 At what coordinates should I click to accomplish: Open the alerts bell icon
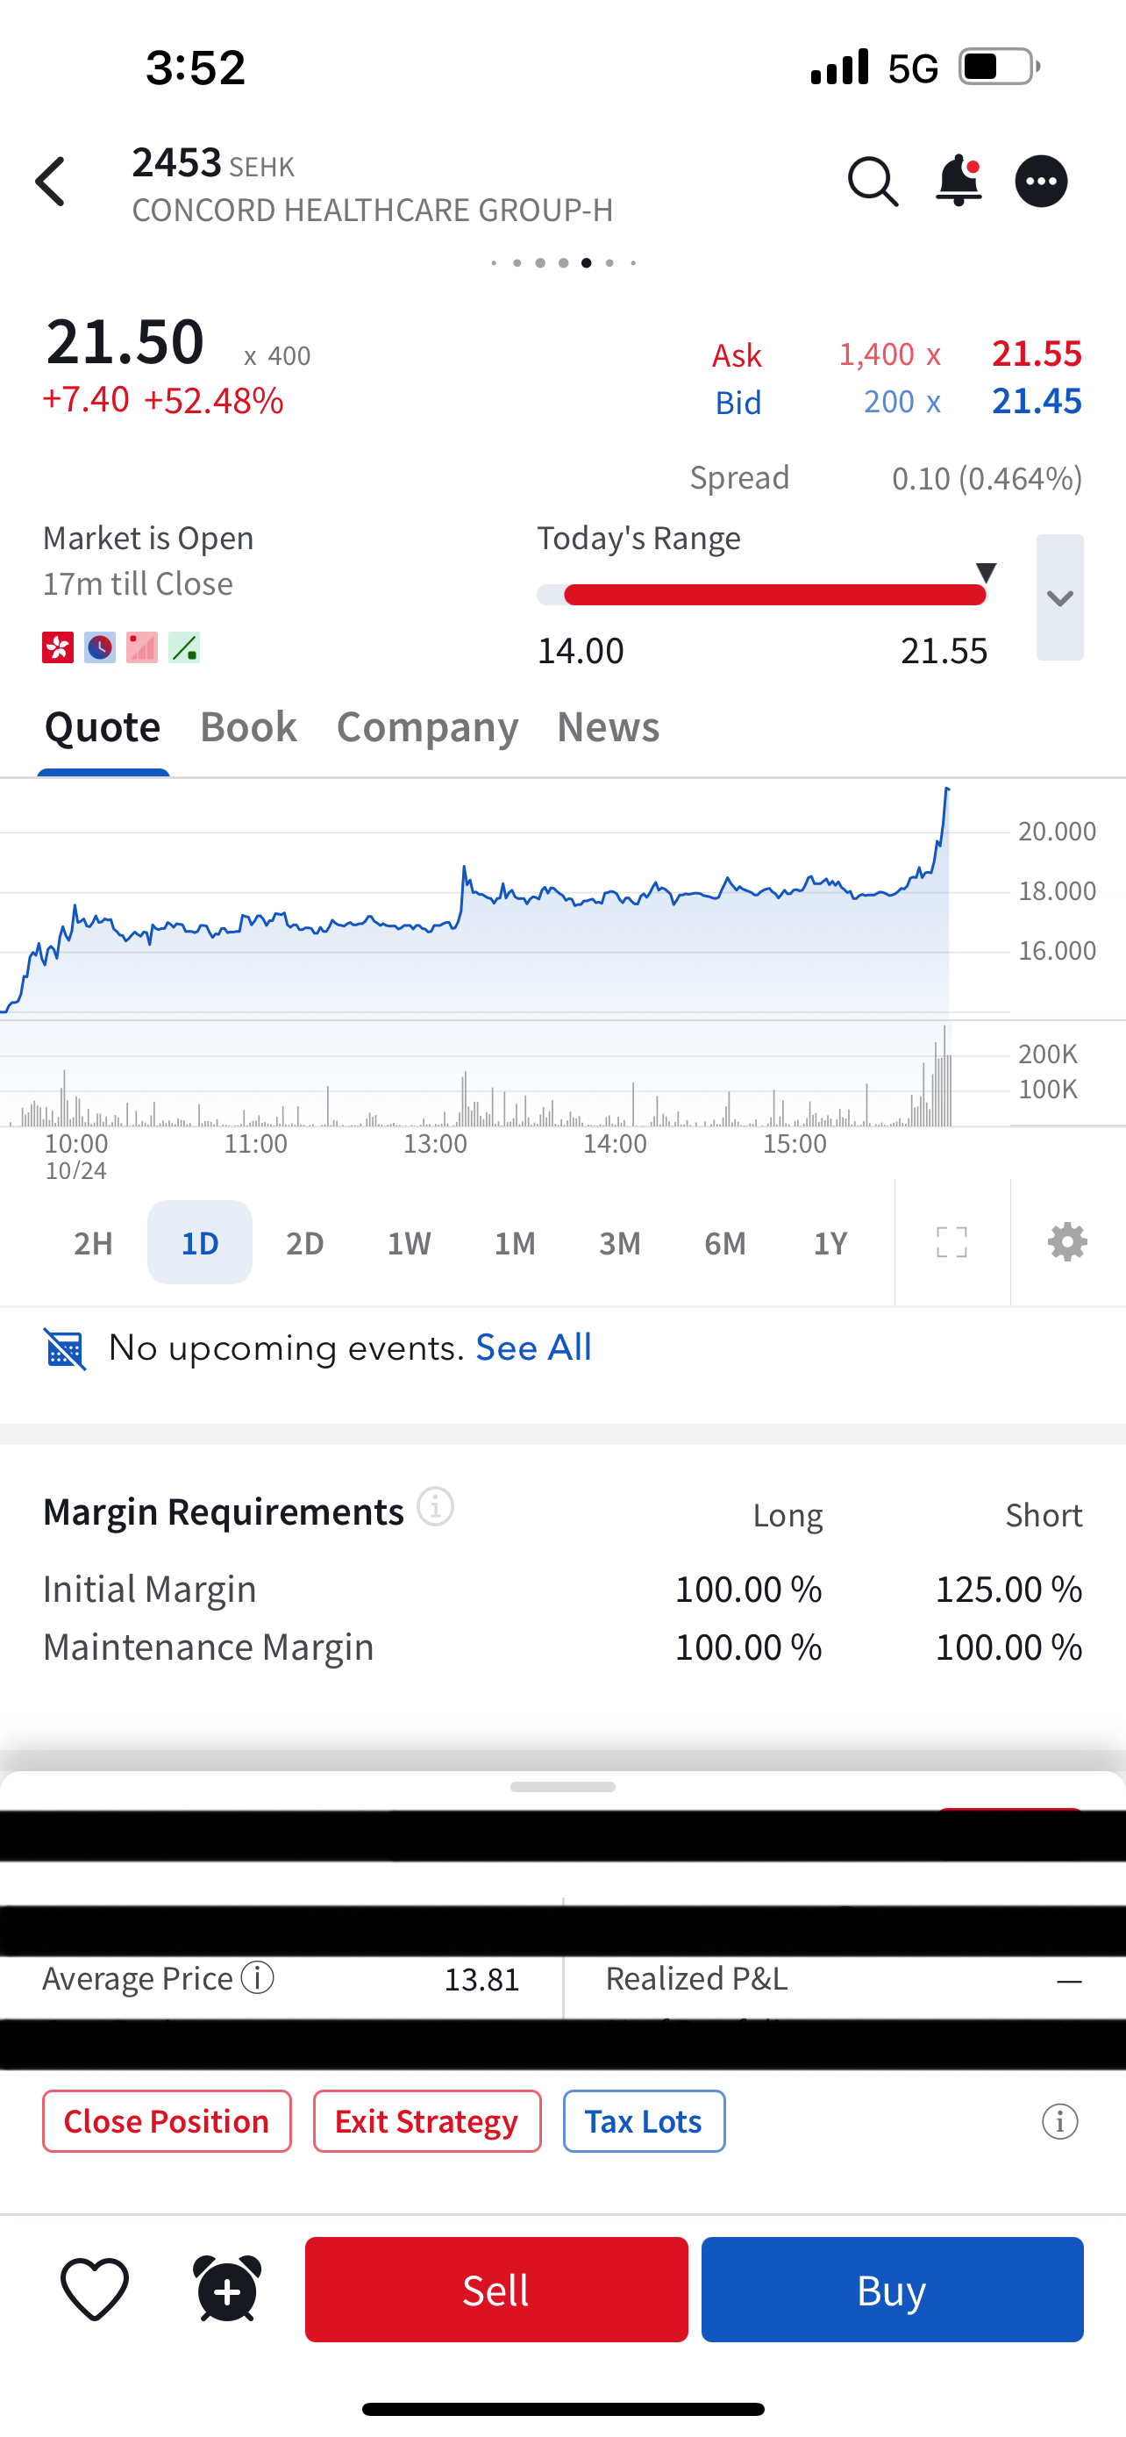pyautogui.click(x=958, y=180)
